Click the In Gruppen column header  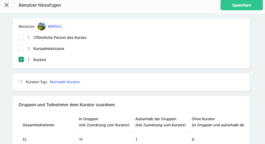[104, 122]
